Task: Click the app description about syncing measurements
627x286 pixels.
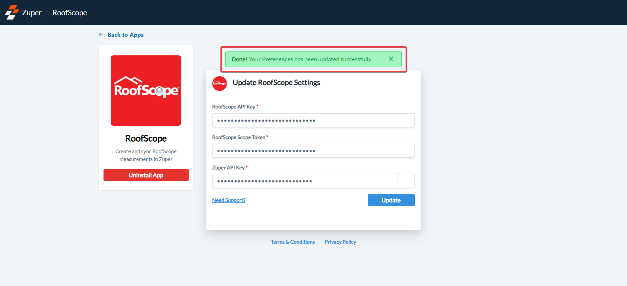Action: [146, 155]
